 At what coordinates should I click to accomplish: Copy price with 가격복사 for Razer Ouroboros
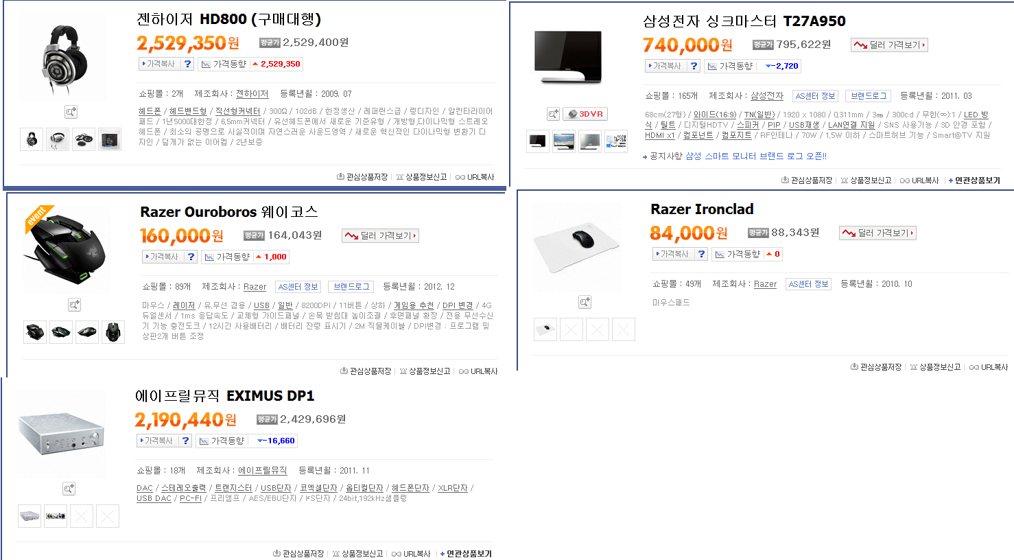163,257
